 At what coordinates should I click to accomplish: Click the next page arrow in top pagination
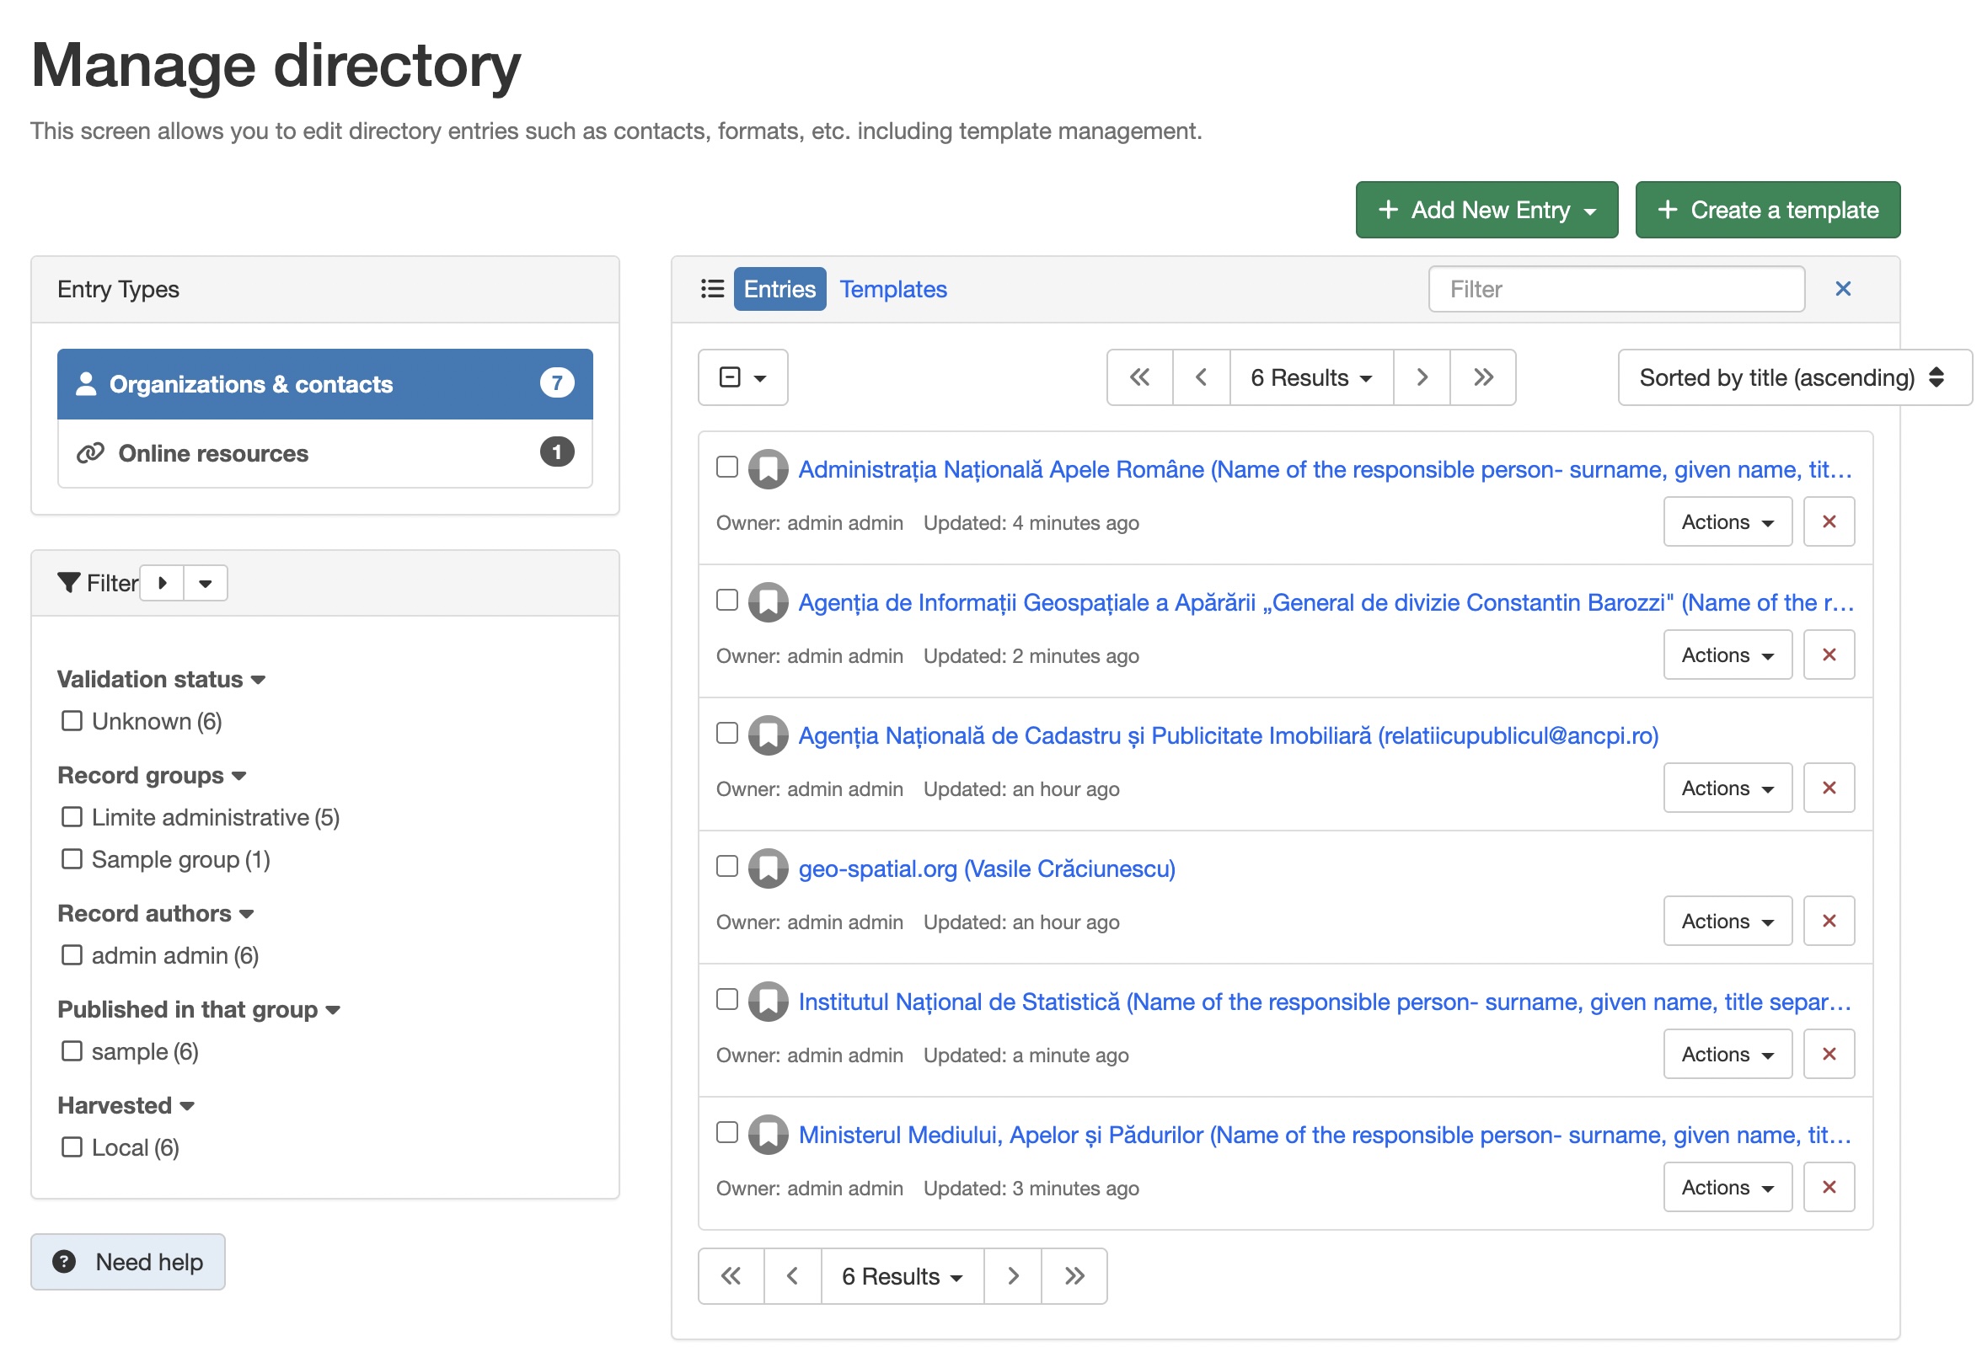pyautogui.click(x=1422, y=377)
